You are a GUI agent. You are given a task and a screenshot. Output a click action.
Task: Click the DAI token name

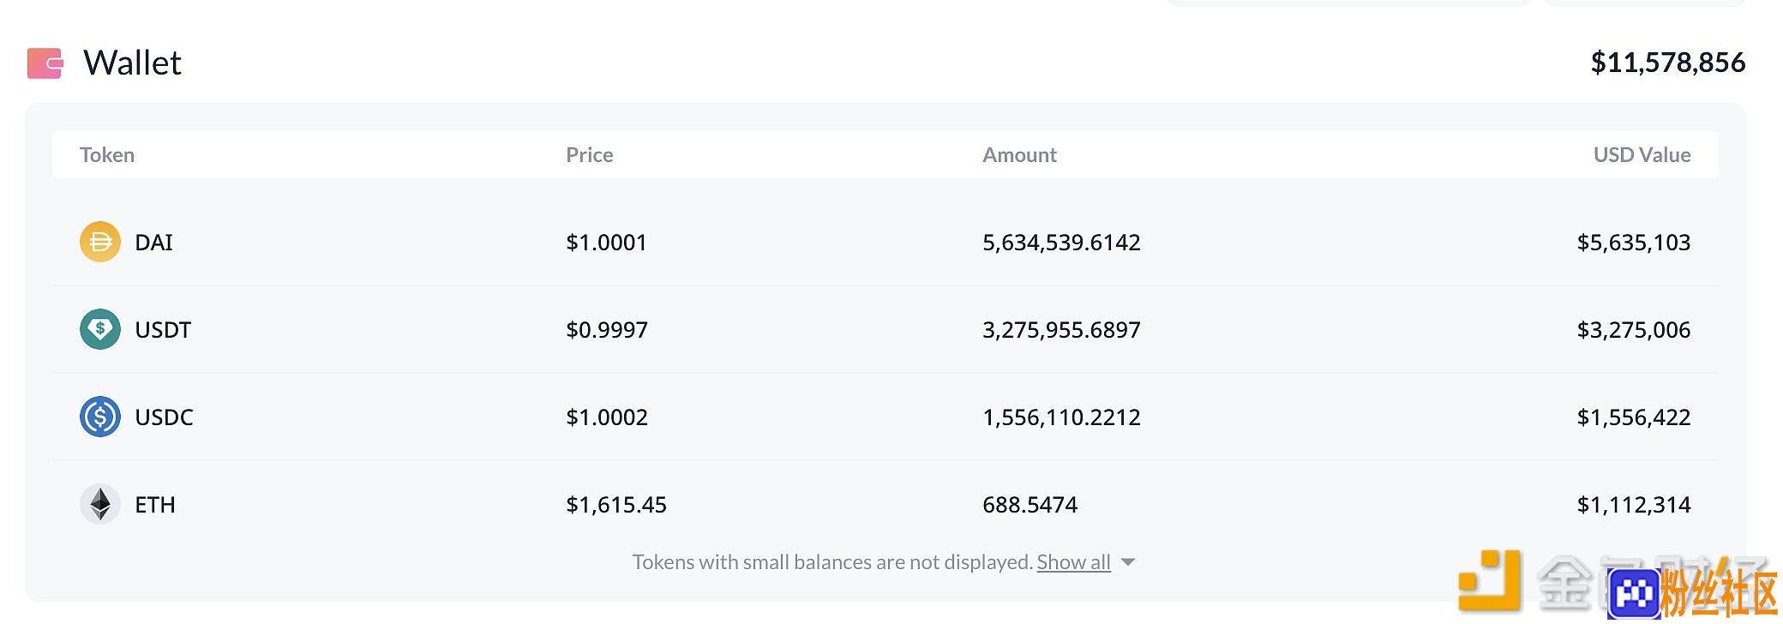[x=154, y=243]
